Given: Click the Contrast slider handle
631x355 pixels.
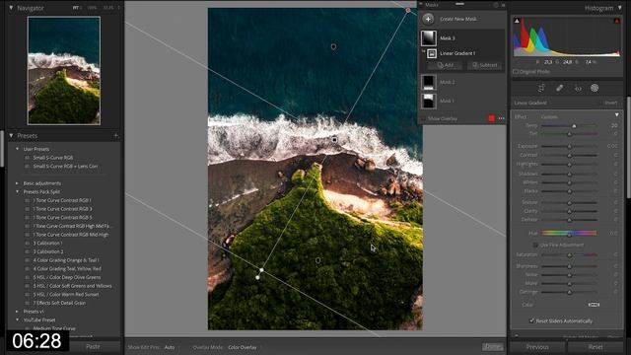Looking at the screenshot, I should tap(570, 156).
